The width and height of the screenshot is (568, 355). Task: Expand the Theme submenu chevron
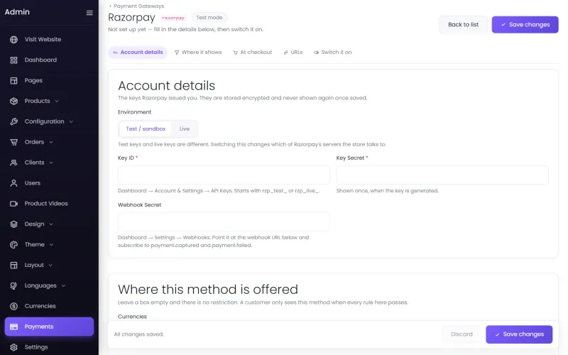51,245
